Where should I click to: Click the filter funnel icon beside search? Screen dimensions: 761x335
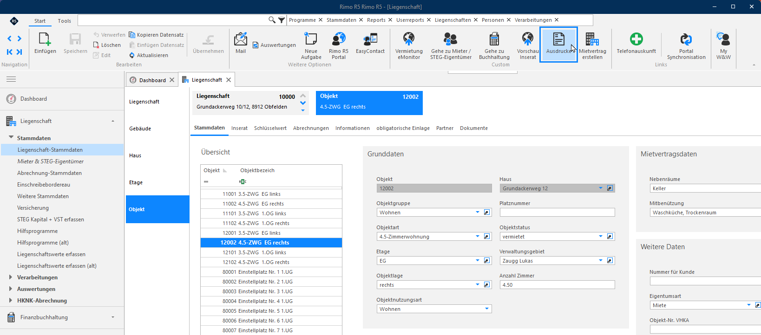(282, 20)
